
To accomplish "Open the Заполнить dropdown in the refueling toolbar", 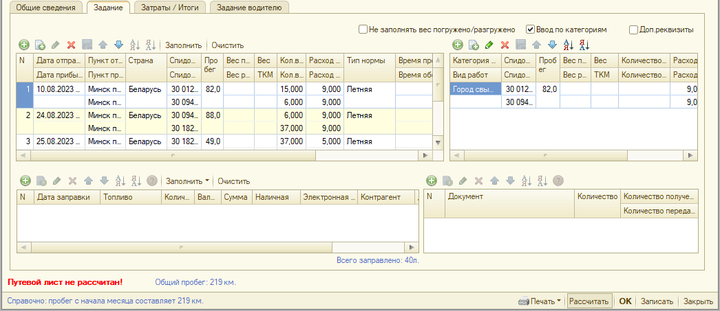I will pos(188,181).
